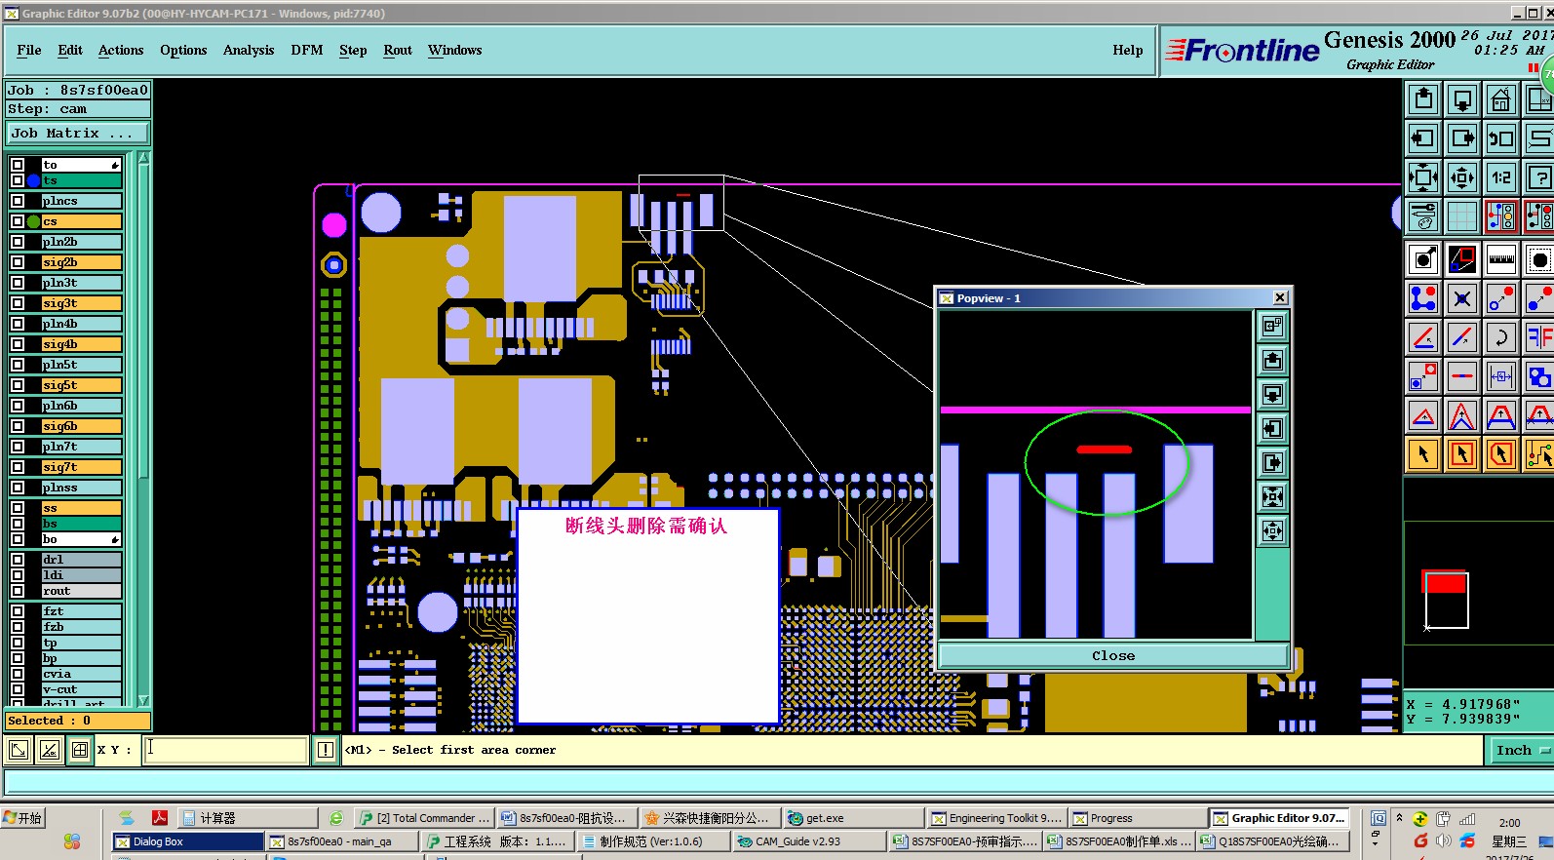1554x860 pixels.
Task: Click the exclamation mark button by prompt
Action: point(326,750)
